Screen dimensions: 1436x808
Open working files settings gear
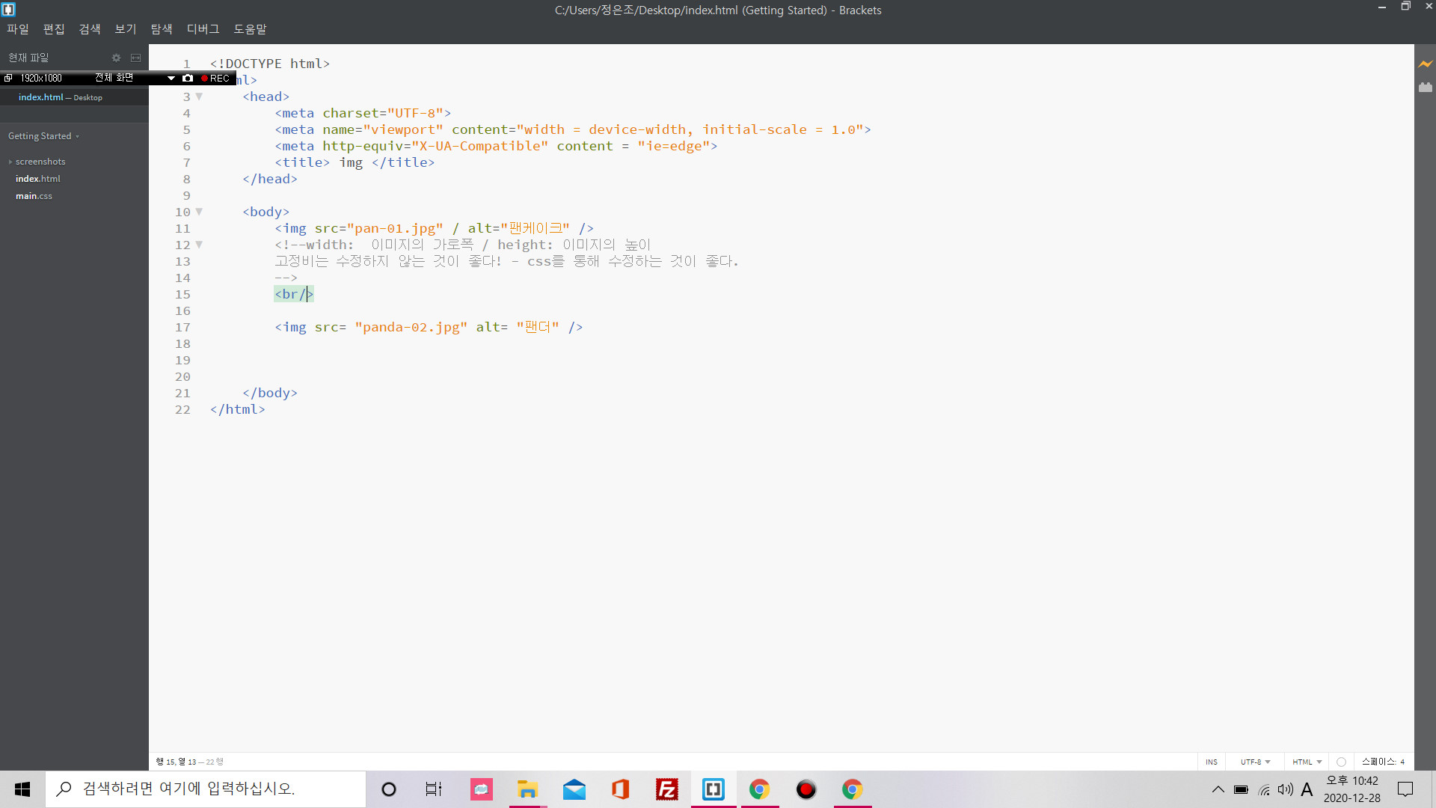tap(116, 58)
